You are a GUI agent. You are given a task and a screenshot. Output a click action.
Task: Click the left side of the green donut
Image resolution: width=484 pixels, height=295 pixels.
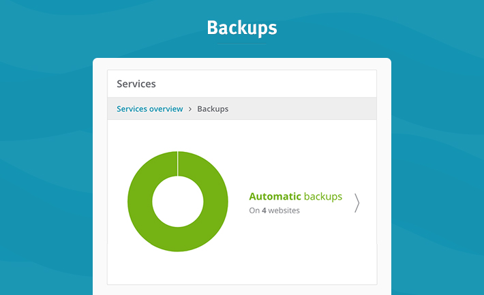(140, 202)
